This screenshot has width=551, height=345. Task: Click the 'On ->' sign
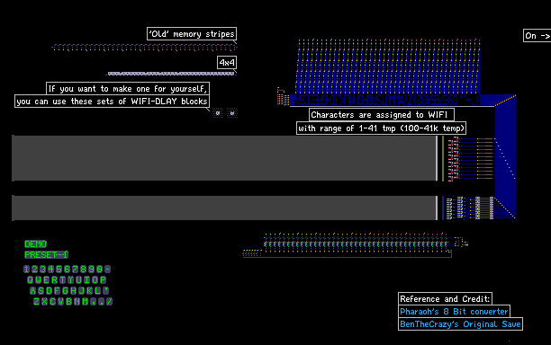[x=537, y=36]
